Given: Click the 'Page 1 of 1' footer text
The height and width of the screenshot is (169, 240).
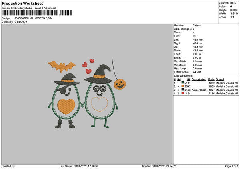Looking at the screenshot, I should tap(232, 166).
